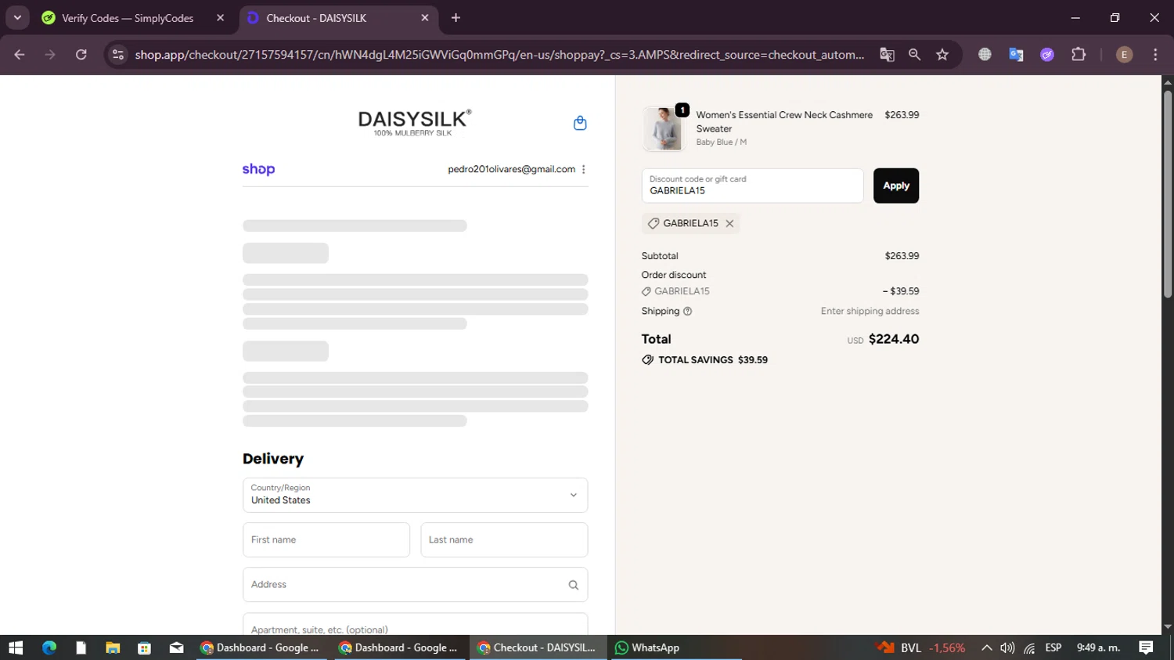The width and height of the screenshot is (1174, 660).
Task: View site information icon in address bar
Action: (117, 55)
